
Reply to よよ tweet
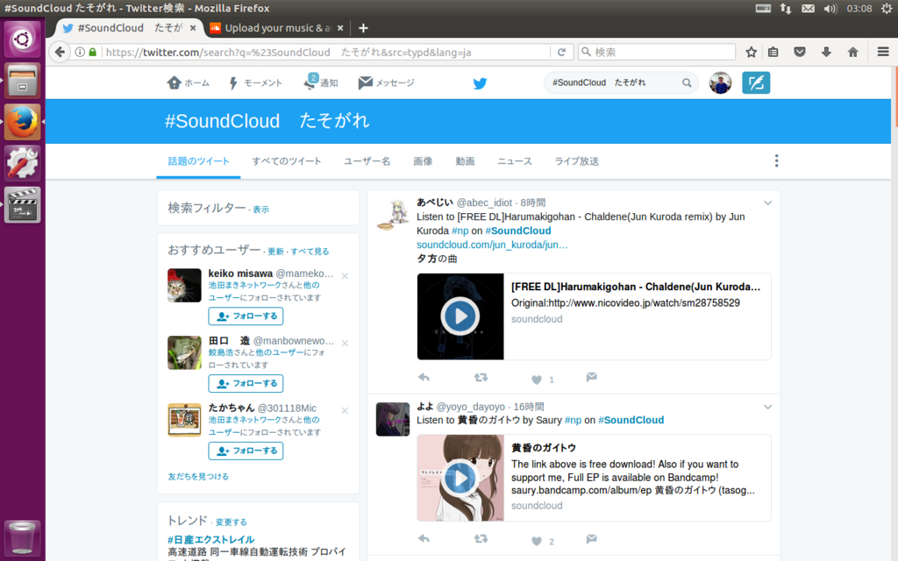point(424,539)
